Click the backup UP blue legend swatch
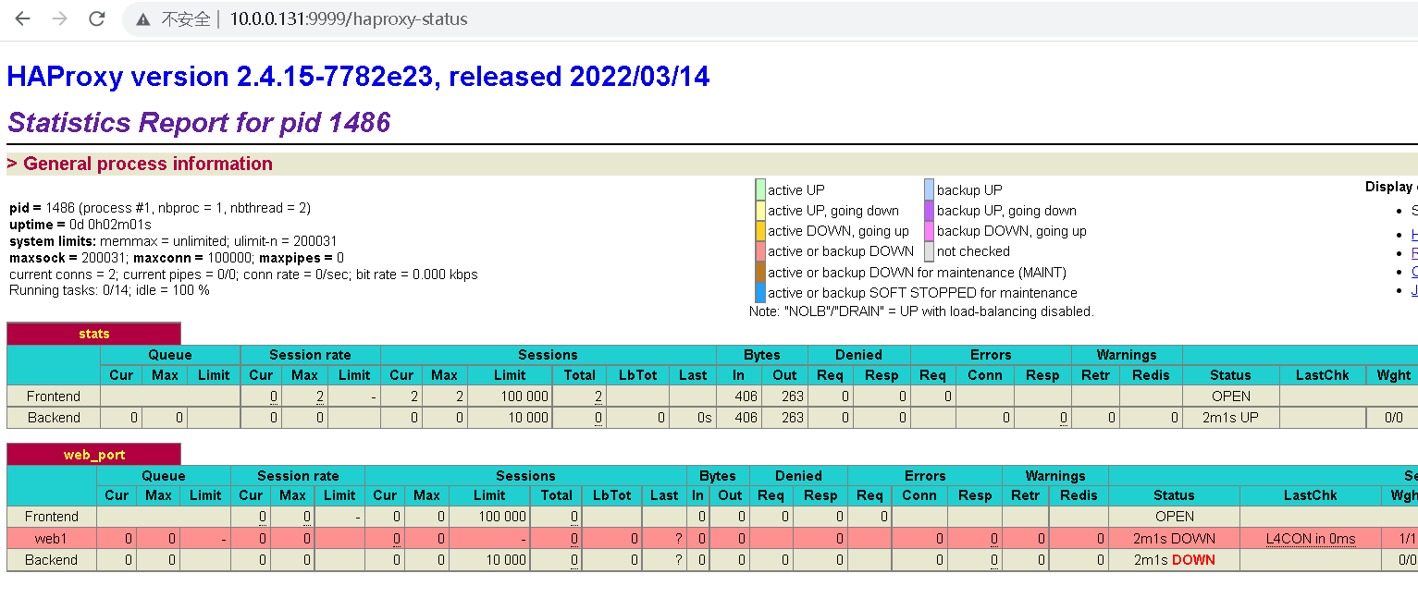 pos(929,189)
